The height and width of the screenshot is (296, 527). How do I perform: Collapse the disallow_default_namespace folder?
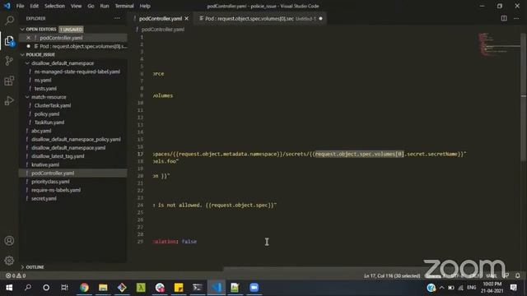tap(27, 63)
